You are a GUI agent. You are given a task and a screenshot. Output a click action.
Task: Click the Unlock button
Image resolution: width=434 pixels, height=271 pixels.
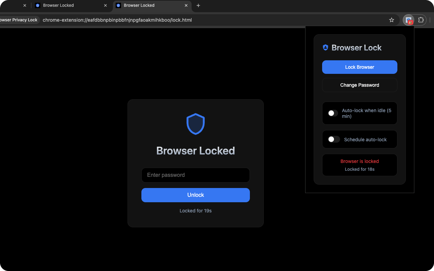tap(195, 195)
